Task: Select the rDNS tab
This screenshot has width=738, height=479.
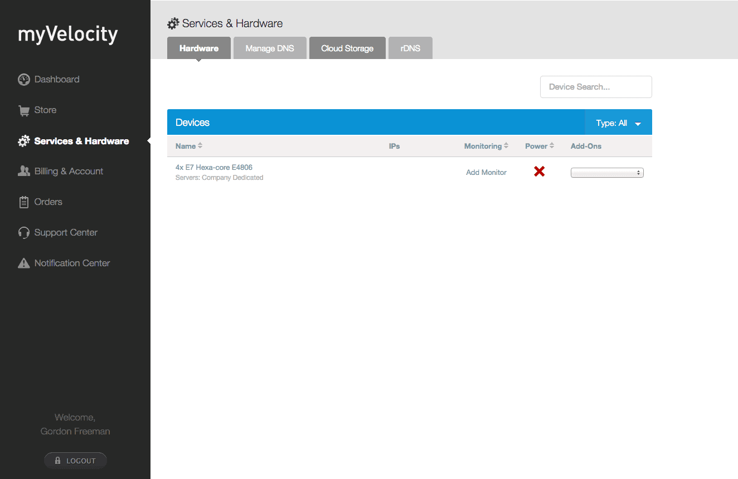Action: pos(410,48)
